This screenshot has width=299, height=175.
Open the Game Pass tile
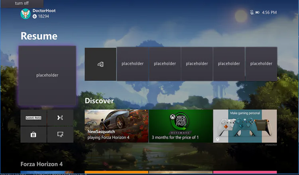click(x=33, y=118)
